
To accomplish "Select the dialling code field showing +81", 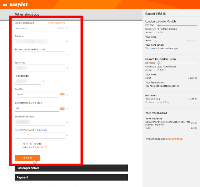I will click(37, 108).
